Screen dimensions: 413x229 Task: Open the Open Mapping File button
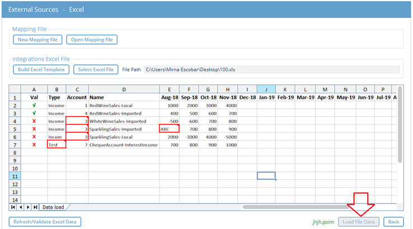pos(92,40)
